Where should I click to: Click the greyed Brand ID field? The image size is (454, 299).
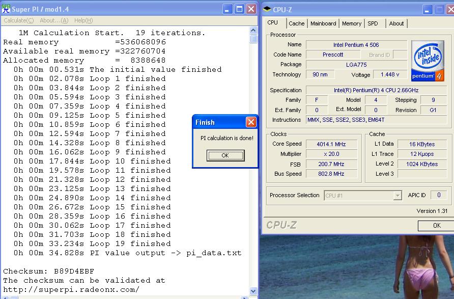tap(400, 55)
